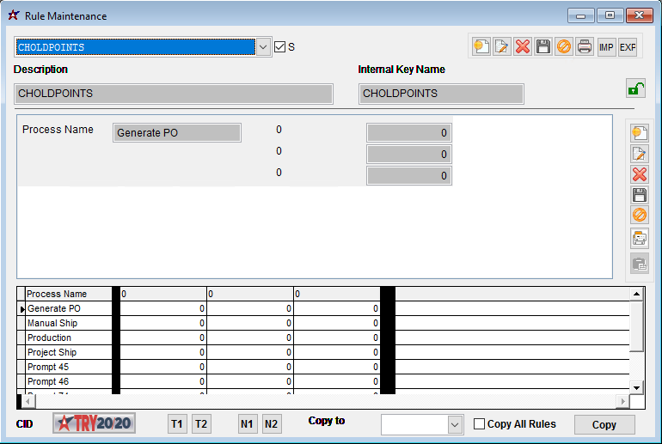The width and height of the screenshot is (662, 444).
Task: Delete detail line with side panel red X
Action: pyautogui.click(x=639, y=174)
